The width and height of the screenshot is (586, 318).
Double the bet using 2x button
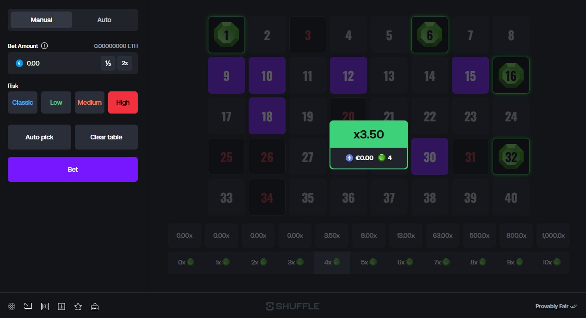click(125, 63)
